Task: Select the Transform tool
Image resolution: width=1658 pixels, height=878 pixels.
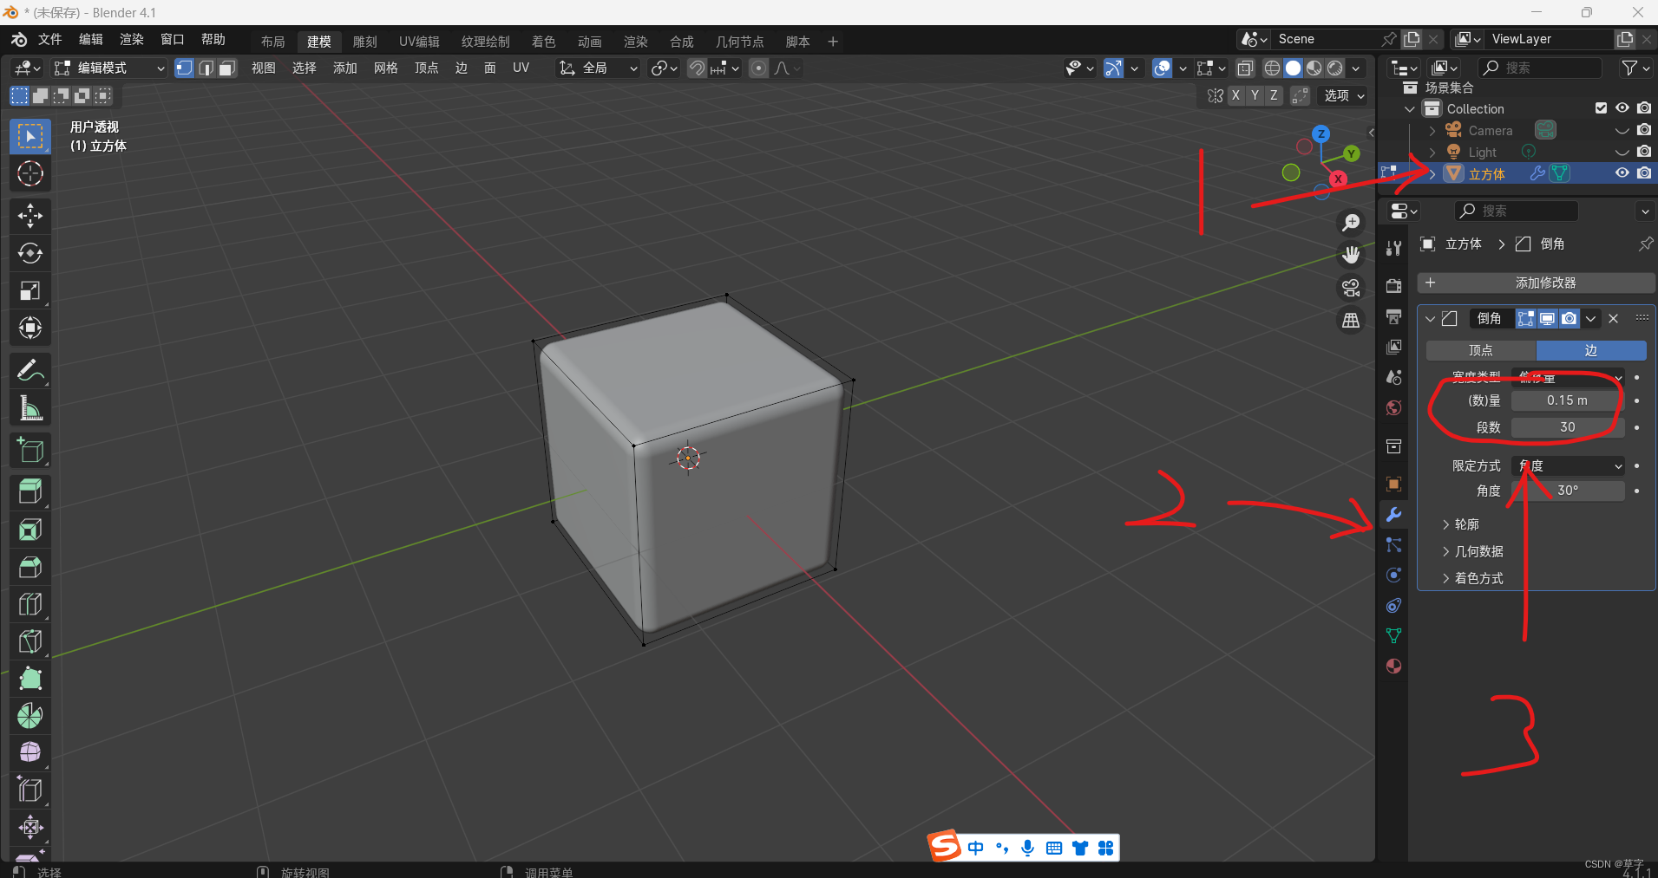Action: click(30, 328)
